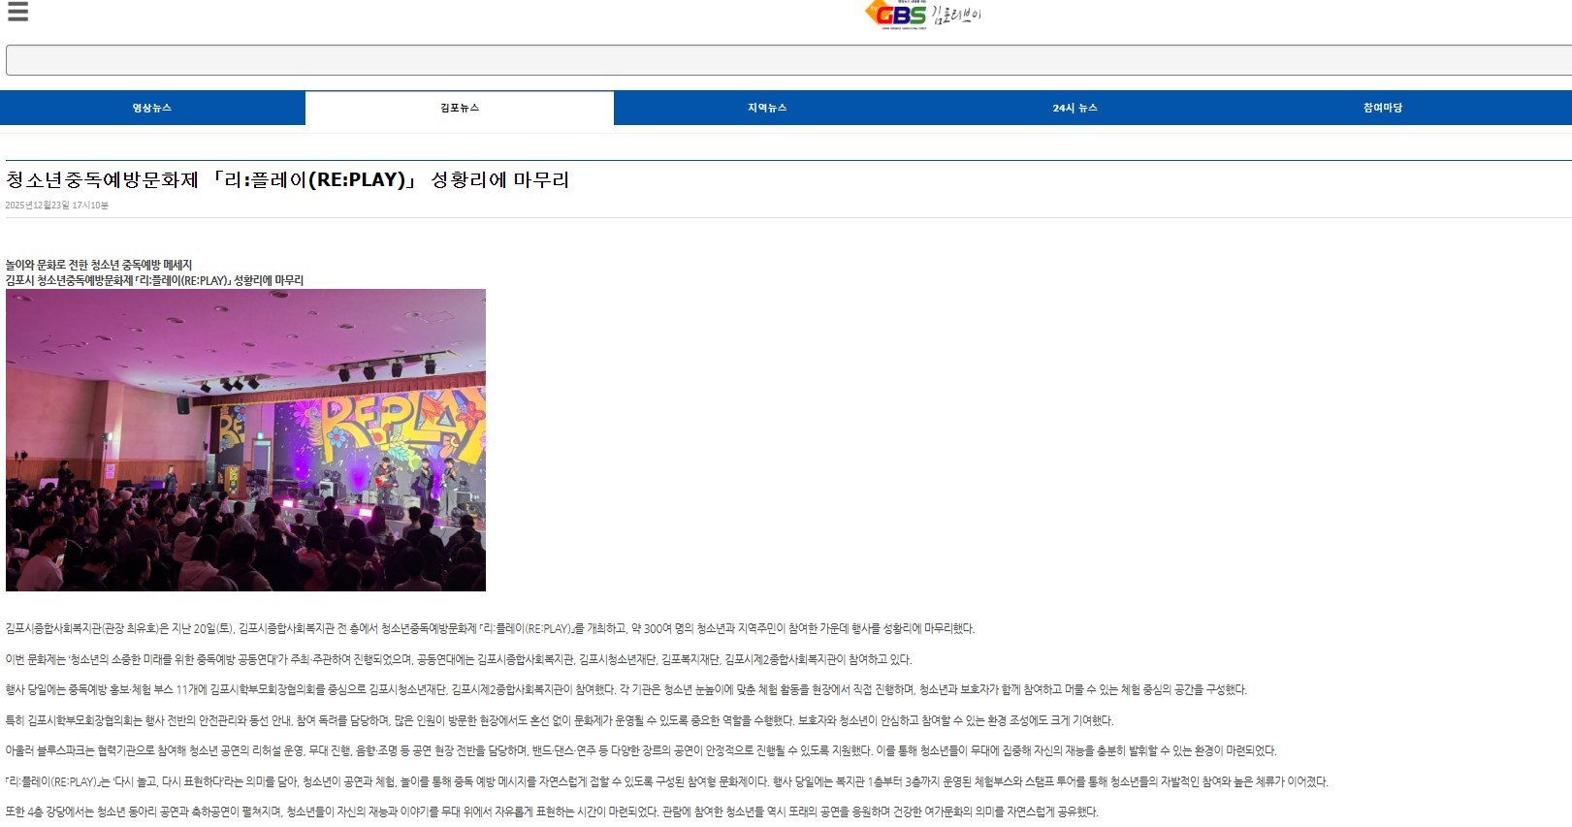
Task: Switch to the 지역뉴스 tab
Action: (767, 108)
